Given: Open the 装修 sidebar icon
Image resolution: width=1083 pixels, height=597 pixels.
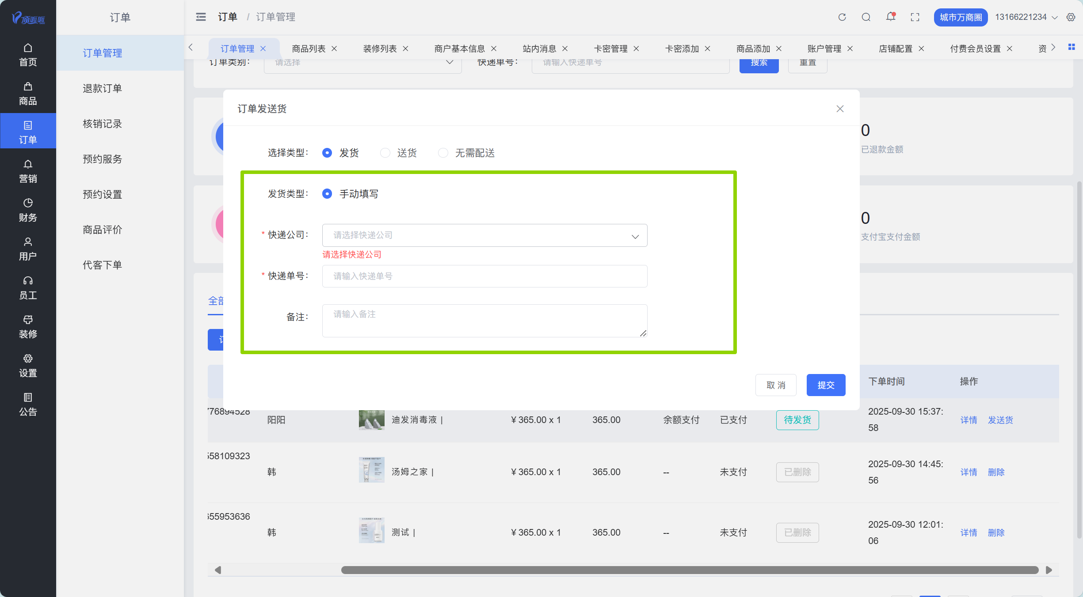Looking at the screenshot, I should pos(28,326).
